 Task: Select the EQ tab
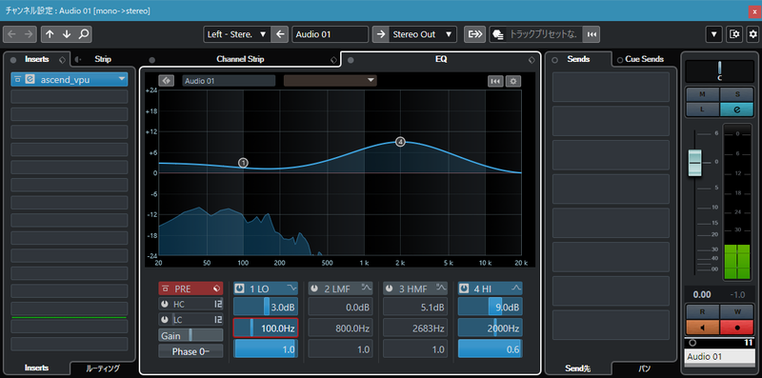point(441,59)
